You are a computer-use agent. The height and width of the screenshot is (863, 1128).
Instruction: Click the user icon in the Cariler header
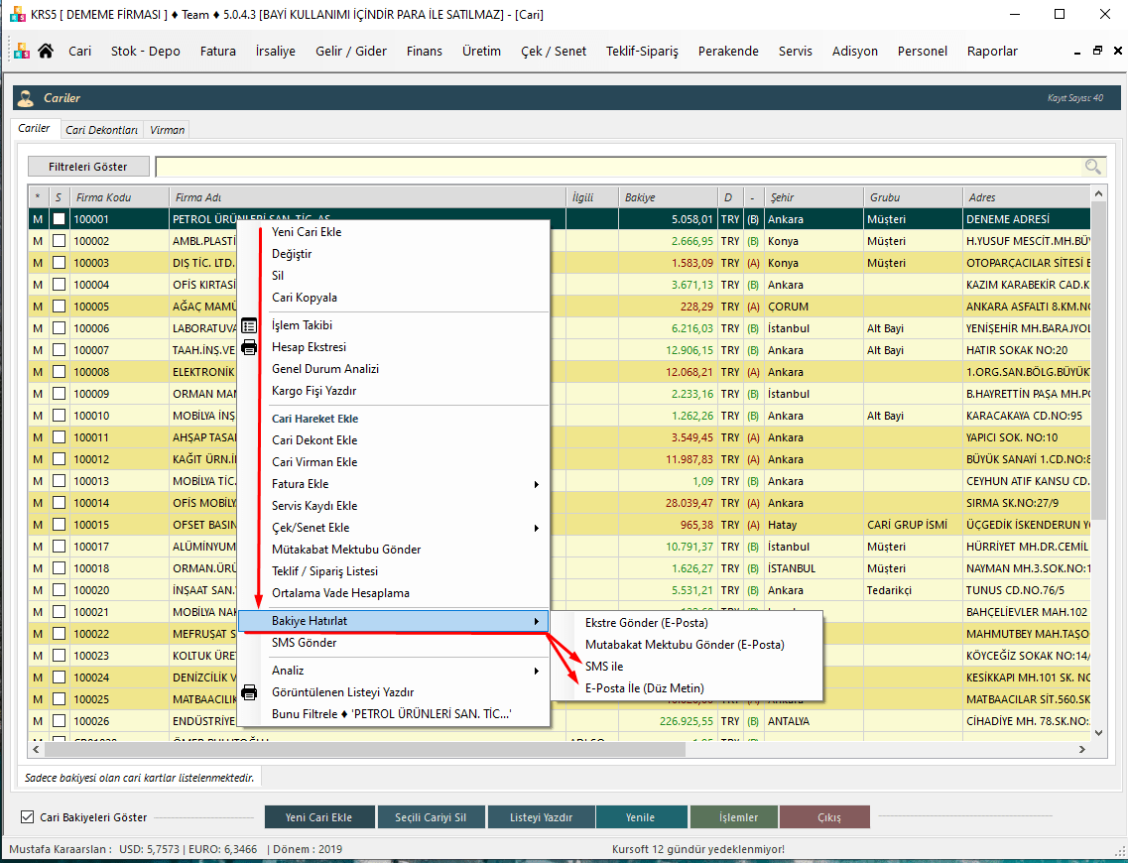26,98
